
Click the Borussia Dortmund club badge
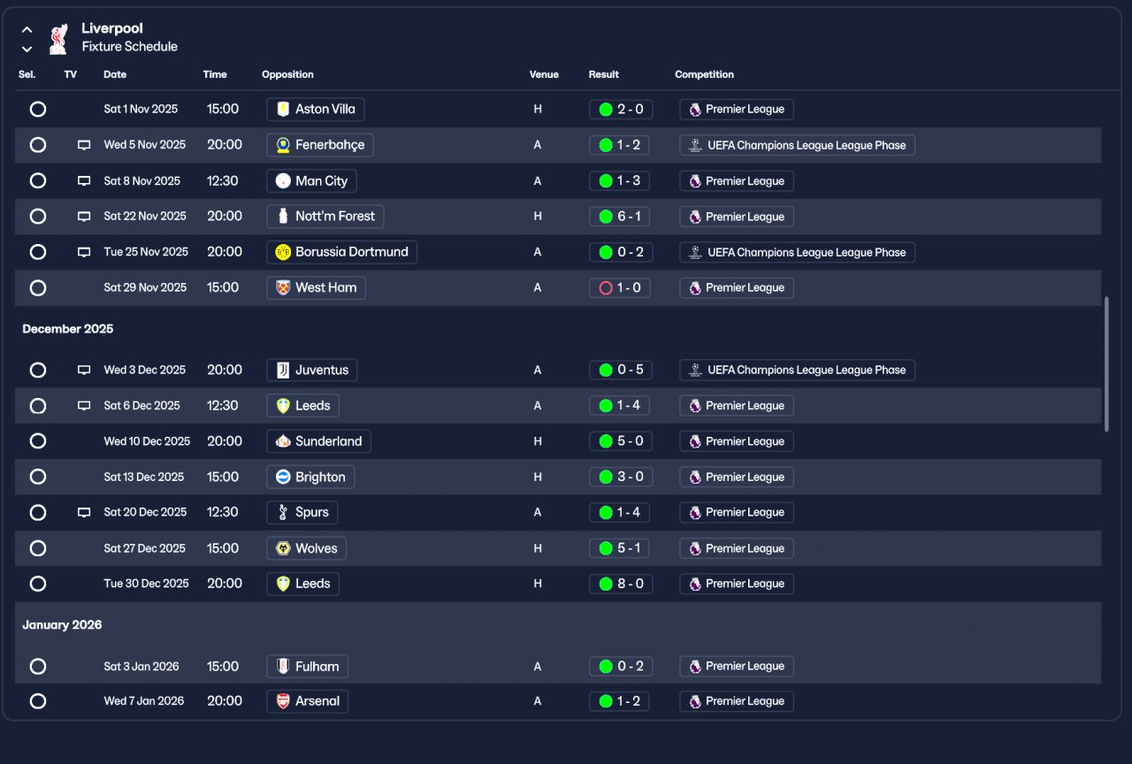(283, 252)
